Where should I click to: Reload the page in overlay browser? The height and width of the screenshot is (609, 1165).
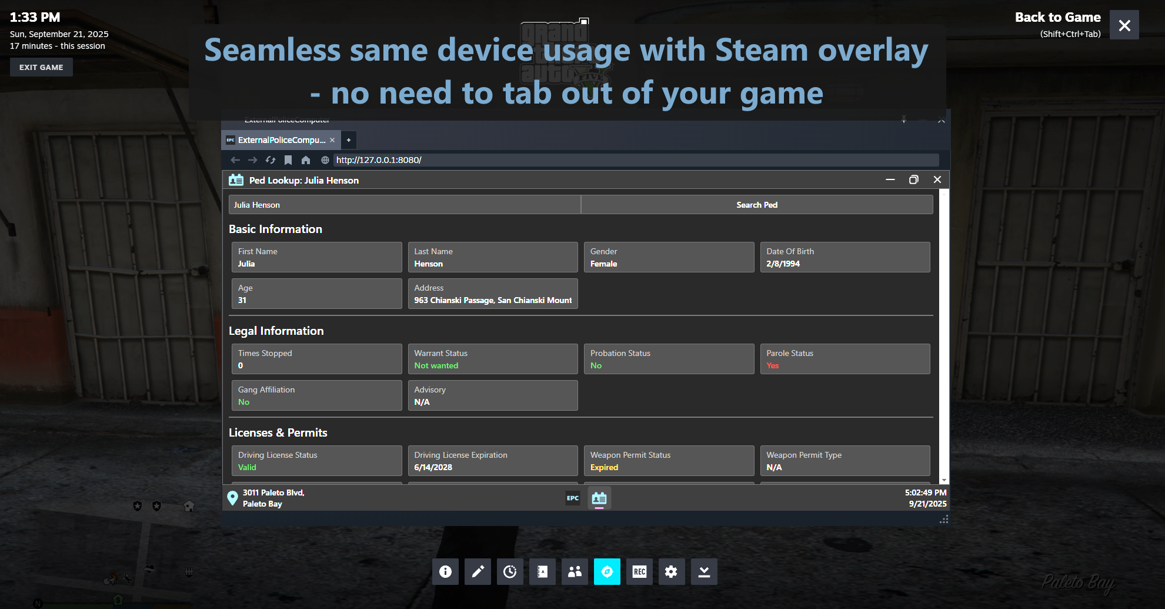pos(271,160)
